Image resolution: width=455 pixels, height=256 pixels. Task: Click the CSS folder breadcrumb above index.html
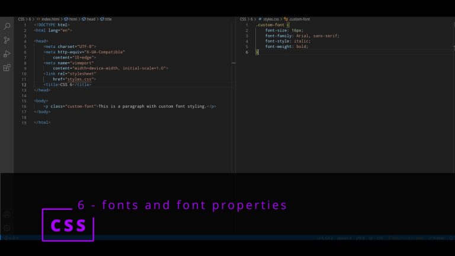coord(21,19)
